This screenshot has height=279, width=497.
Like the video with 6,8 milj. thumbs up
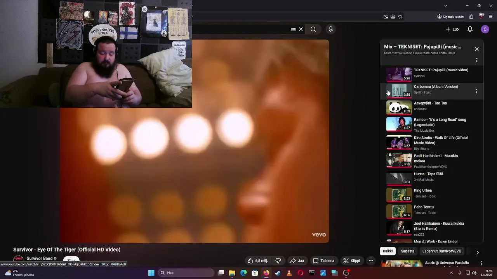click(258, 261)
